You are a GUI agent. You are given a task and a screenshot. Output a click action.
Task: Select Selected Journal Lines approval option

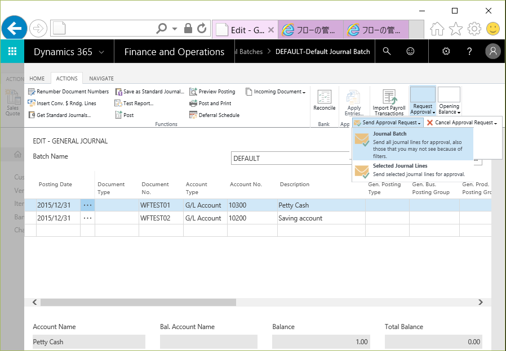(x=413, y=170)
